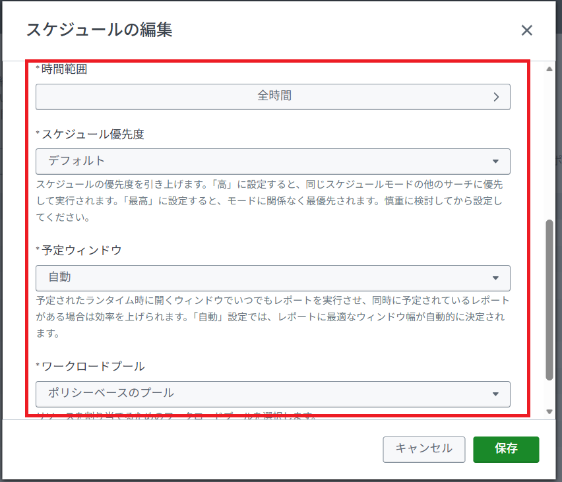Open the ポリシーベースのプール workload dropdown
This screenshot has height=482, width=562.
[273, 394]
